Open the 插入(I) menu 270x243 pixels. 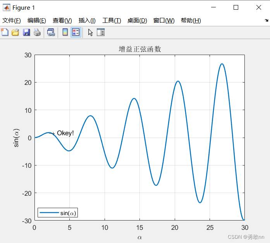[x=87, y=21]
